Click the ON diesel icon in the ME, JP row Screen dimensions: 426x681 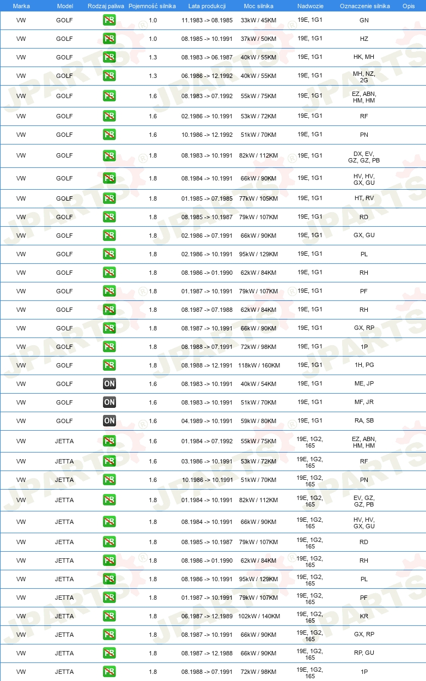click(x=109, y=384)
